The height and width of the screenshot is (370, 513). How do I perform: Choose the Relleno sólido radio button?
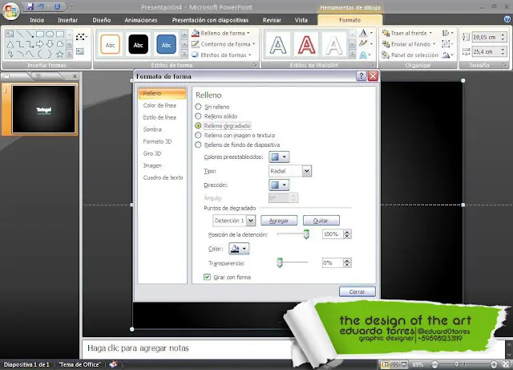(x=199, y=116)
